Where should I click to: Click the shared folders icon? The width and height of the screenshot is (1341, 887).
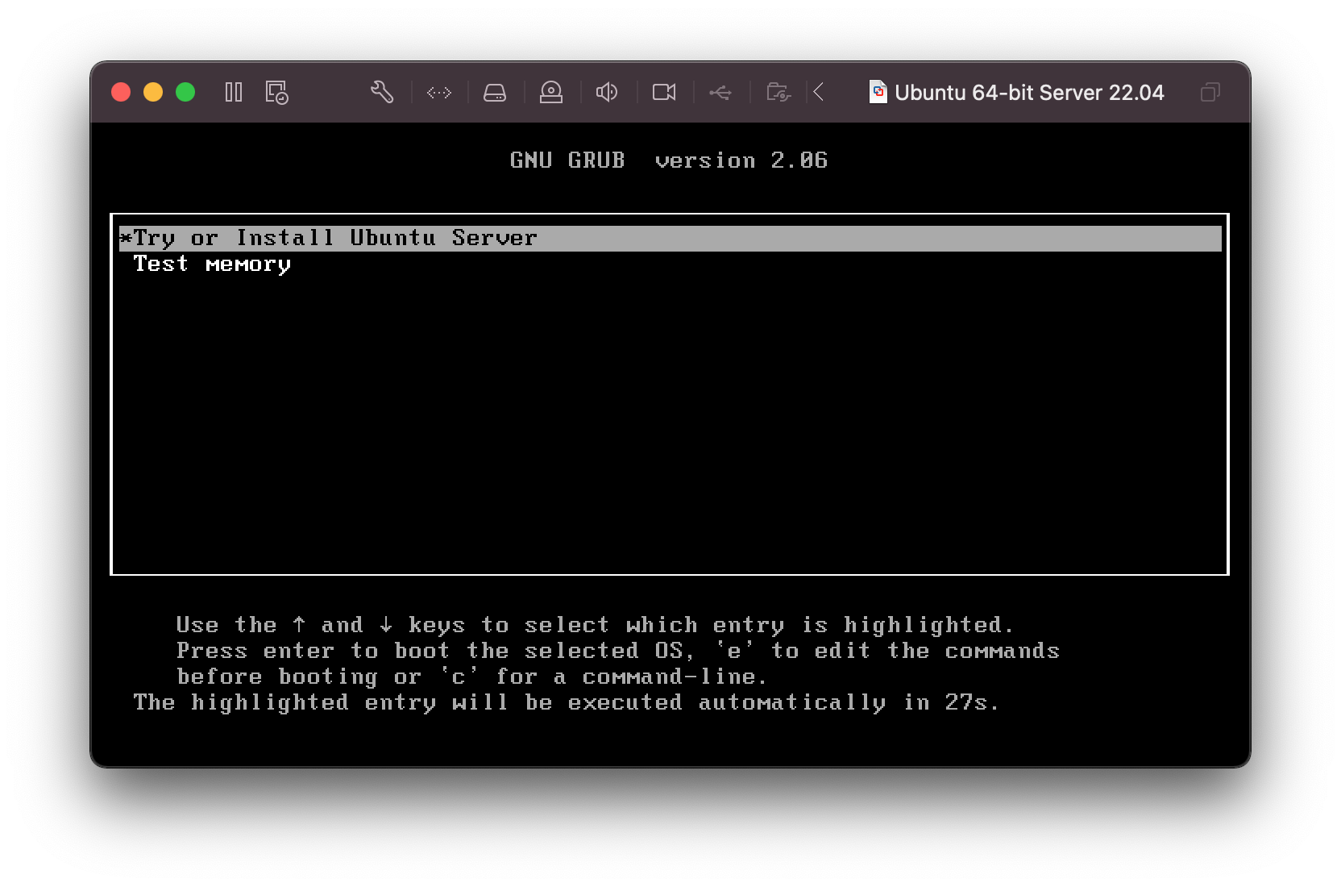(778, 92)
